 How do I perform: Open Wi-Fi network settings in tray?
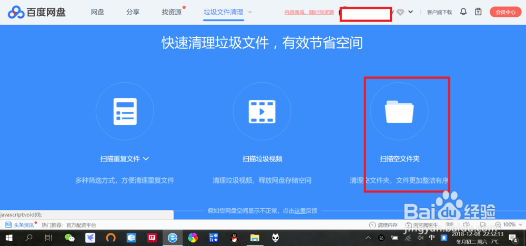pos(408,238)
